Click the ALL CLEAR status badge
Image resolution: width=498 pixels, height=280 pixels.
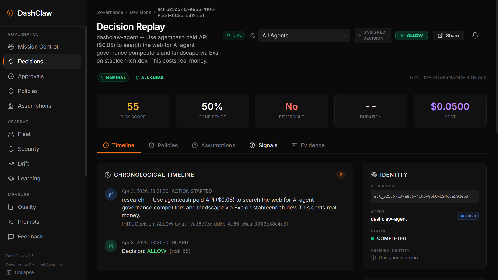coord(149,78)
